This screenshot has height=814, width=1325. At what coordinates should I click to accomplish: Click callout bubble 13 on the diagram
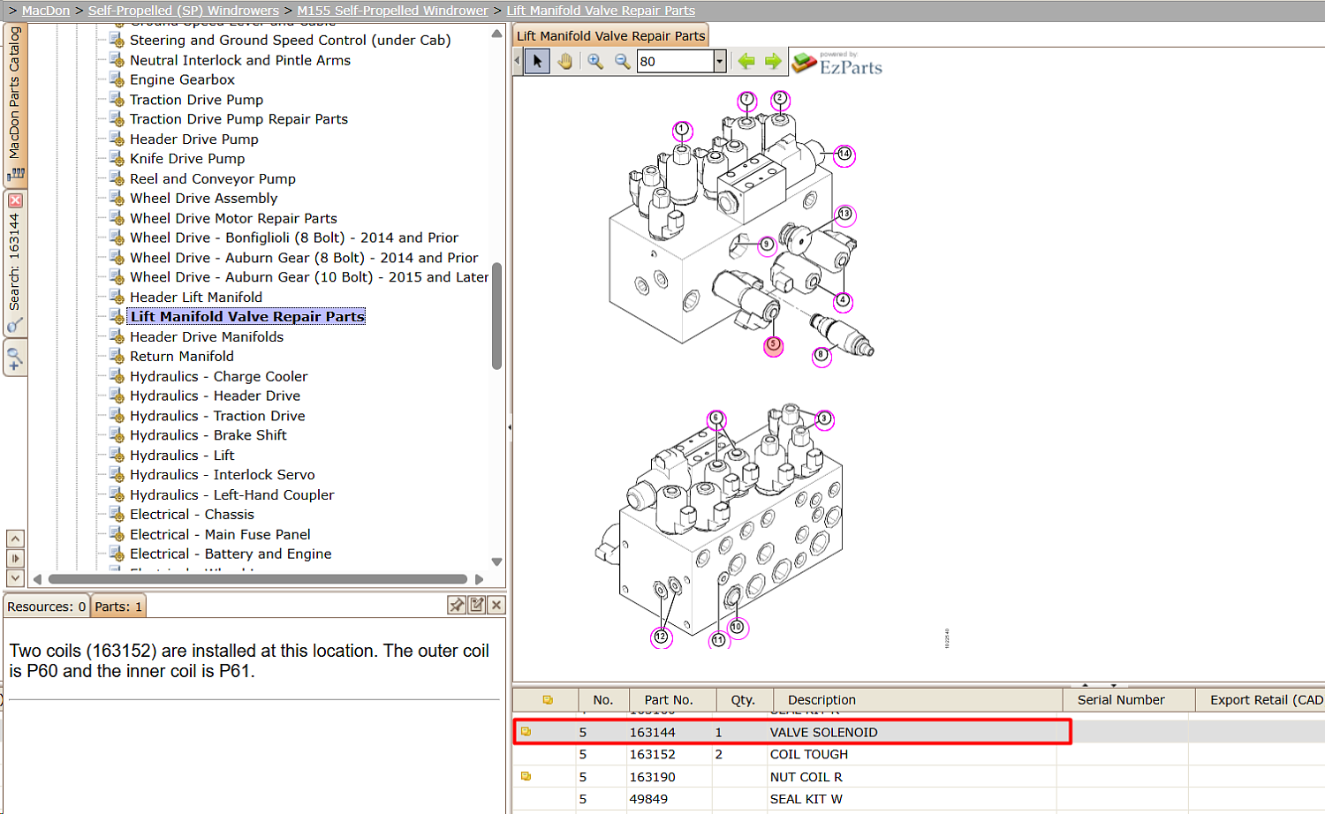[844, 214]
